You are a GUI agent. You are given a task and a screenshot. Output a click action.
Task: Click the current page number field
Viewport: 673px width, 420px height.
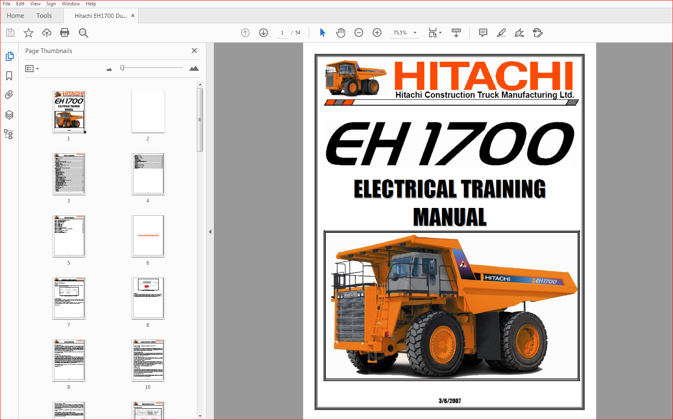coord(282,33)
